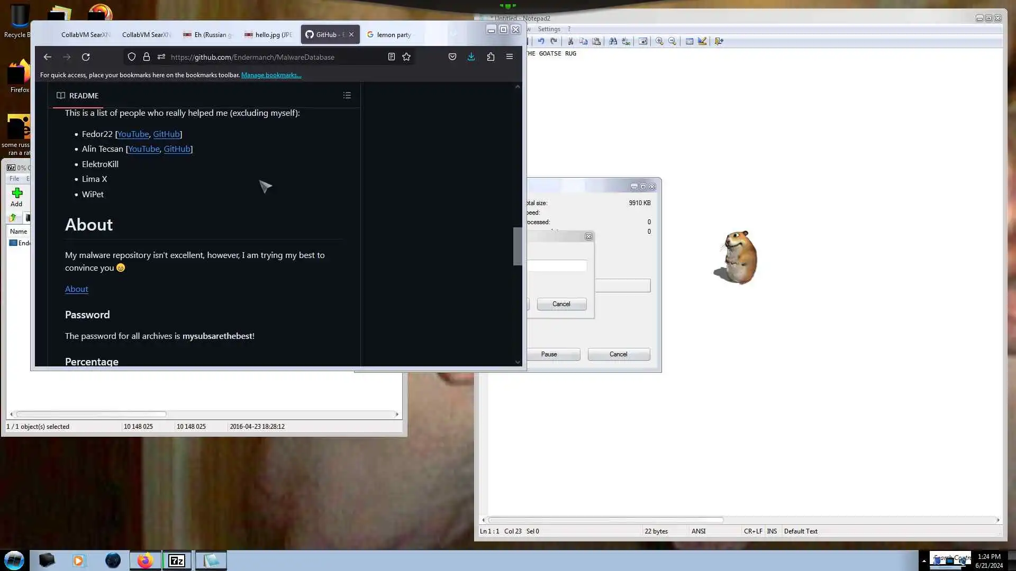Click the Cut scissors icon in Notepad2

coord(570,41)
